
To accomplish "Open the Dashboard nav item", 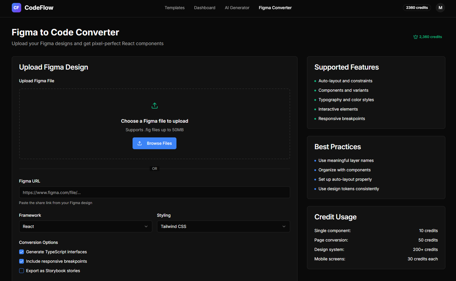I will tap(205, 8).
